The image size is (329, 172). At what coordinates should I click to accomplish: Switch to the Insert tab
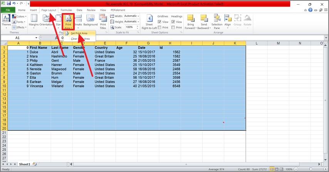tap(34, 10)
